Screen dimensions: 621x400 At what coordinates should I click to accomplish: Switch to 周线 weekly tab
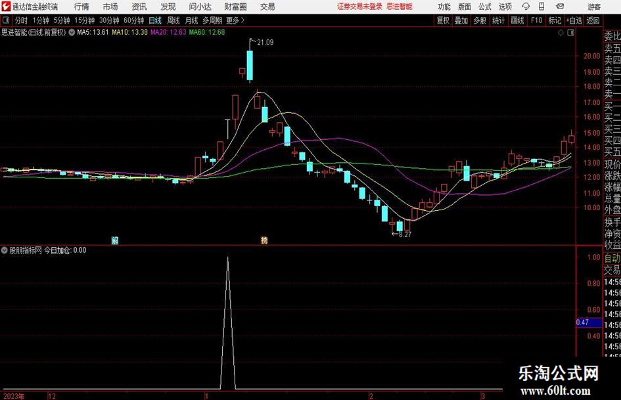[173, 20]
